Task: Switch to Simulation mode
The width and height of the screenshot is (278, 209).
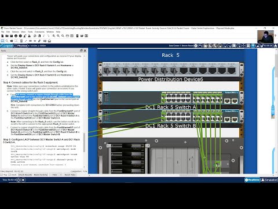Action: pyautogui.click(x=269, y=180)
